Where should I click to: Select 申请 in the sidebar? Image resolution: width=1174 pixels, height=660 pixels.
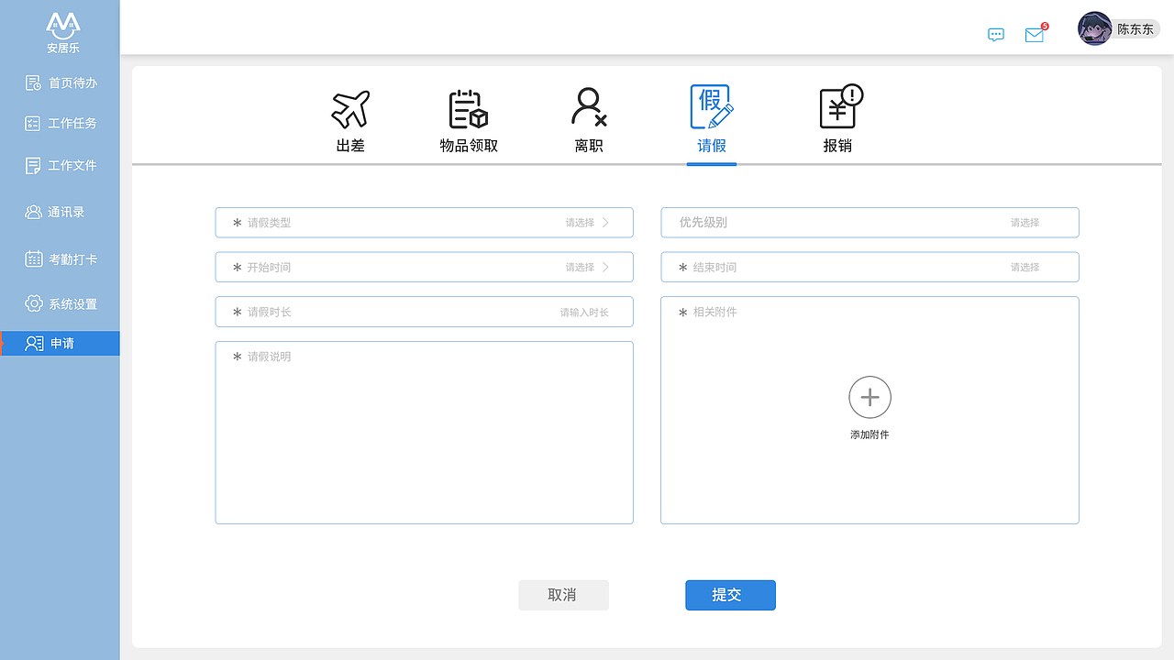pyautogui.click(x=60, y=344)
